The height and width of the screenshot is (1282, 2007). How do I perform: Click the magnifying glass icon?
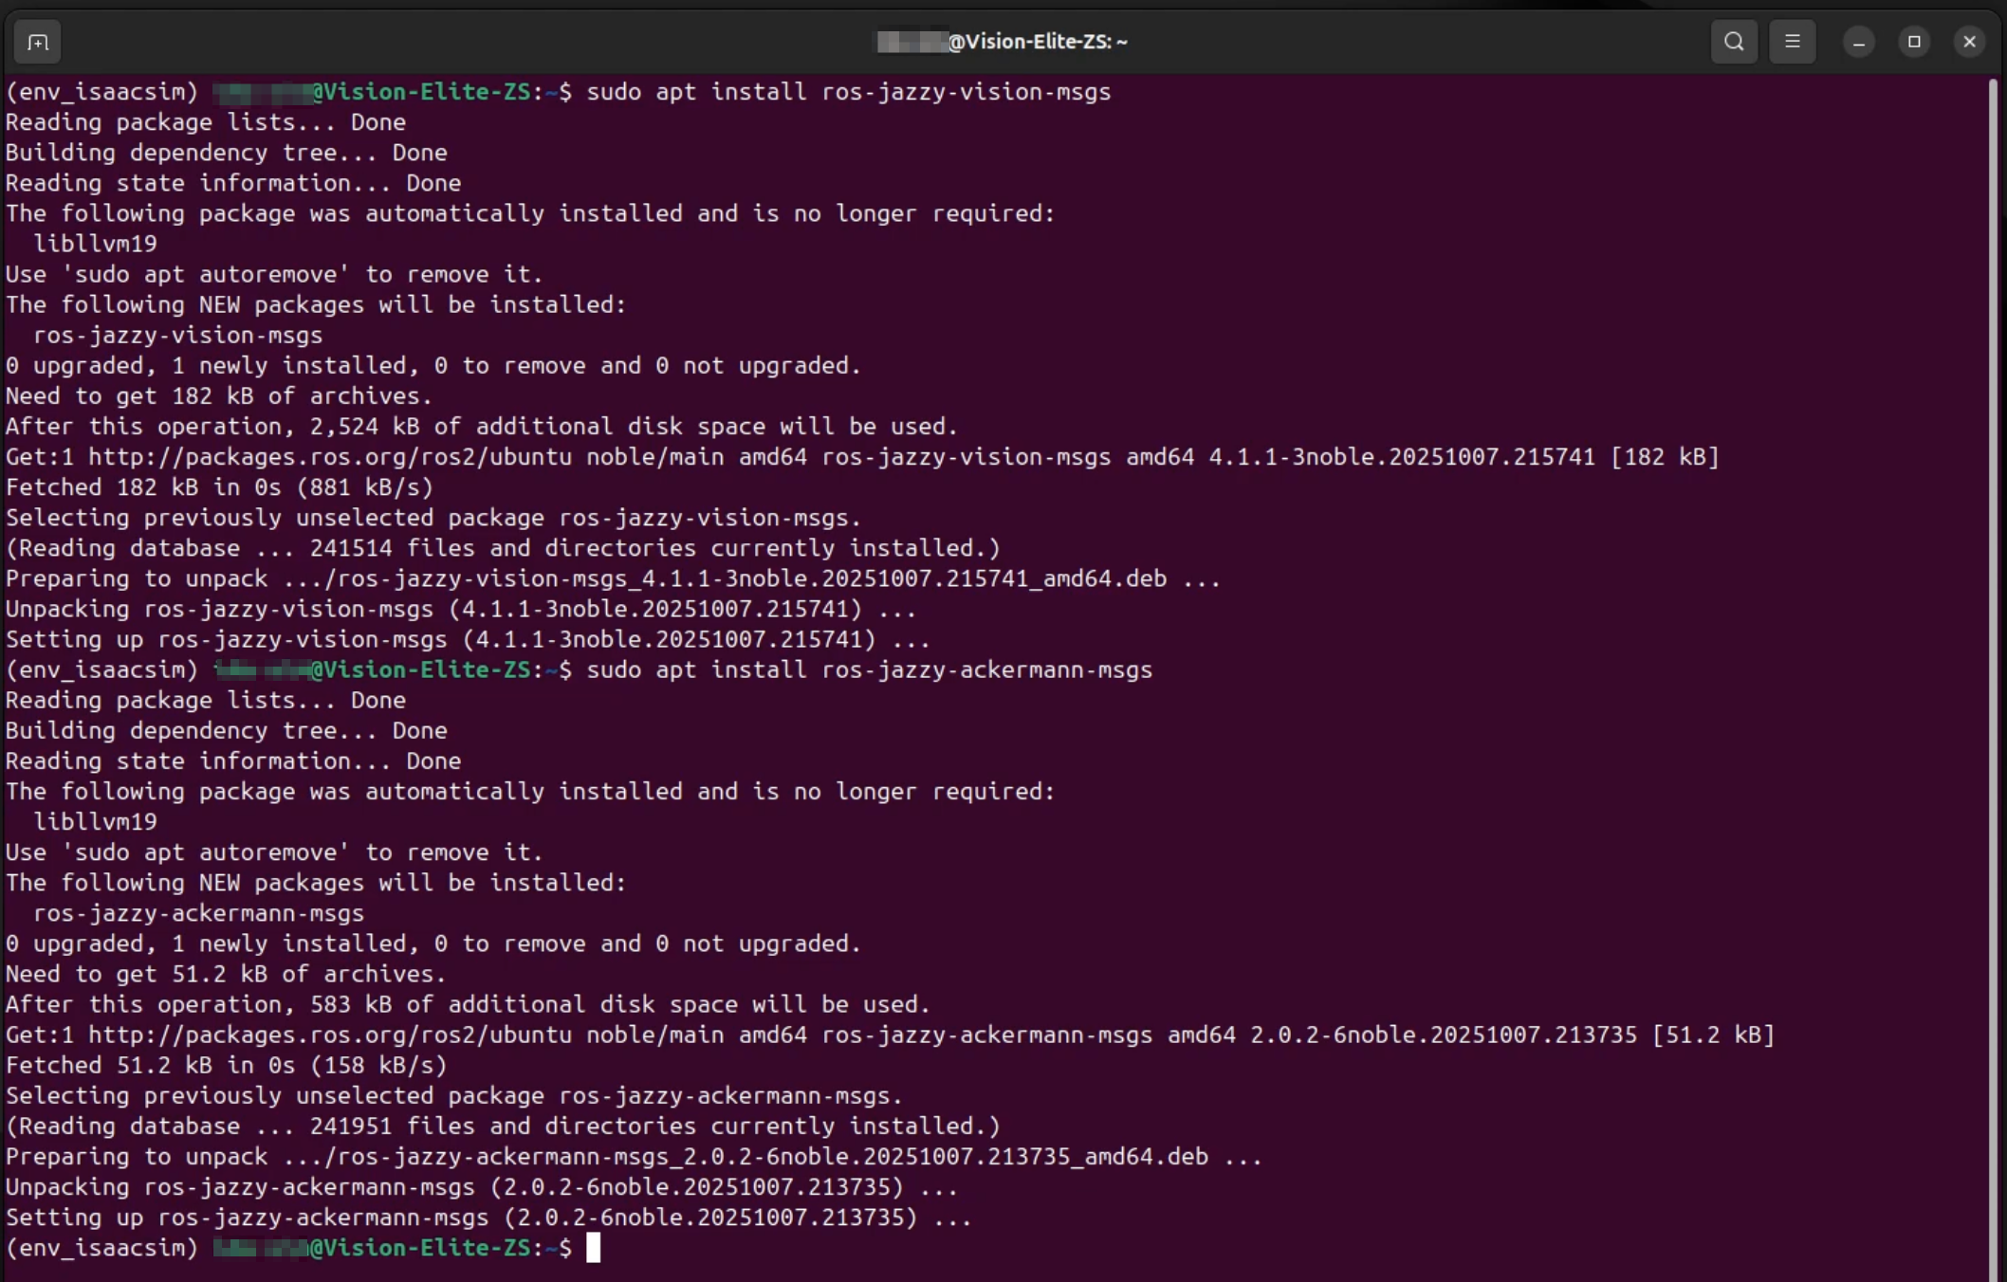[1734, 41]
